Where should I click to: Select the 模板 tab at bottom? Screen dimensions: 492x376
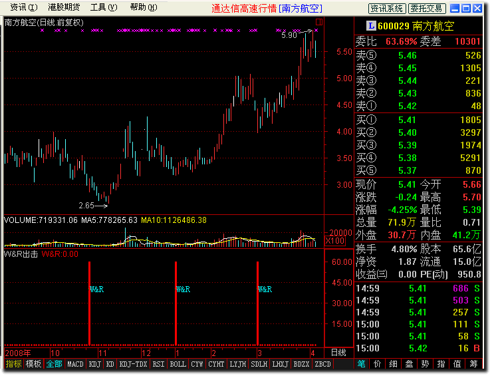(x=33, y=364)
